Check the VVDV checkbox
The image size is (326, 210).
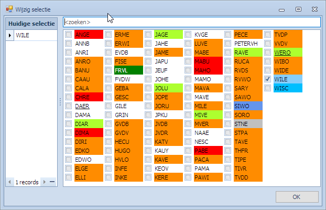pos(268,44)
